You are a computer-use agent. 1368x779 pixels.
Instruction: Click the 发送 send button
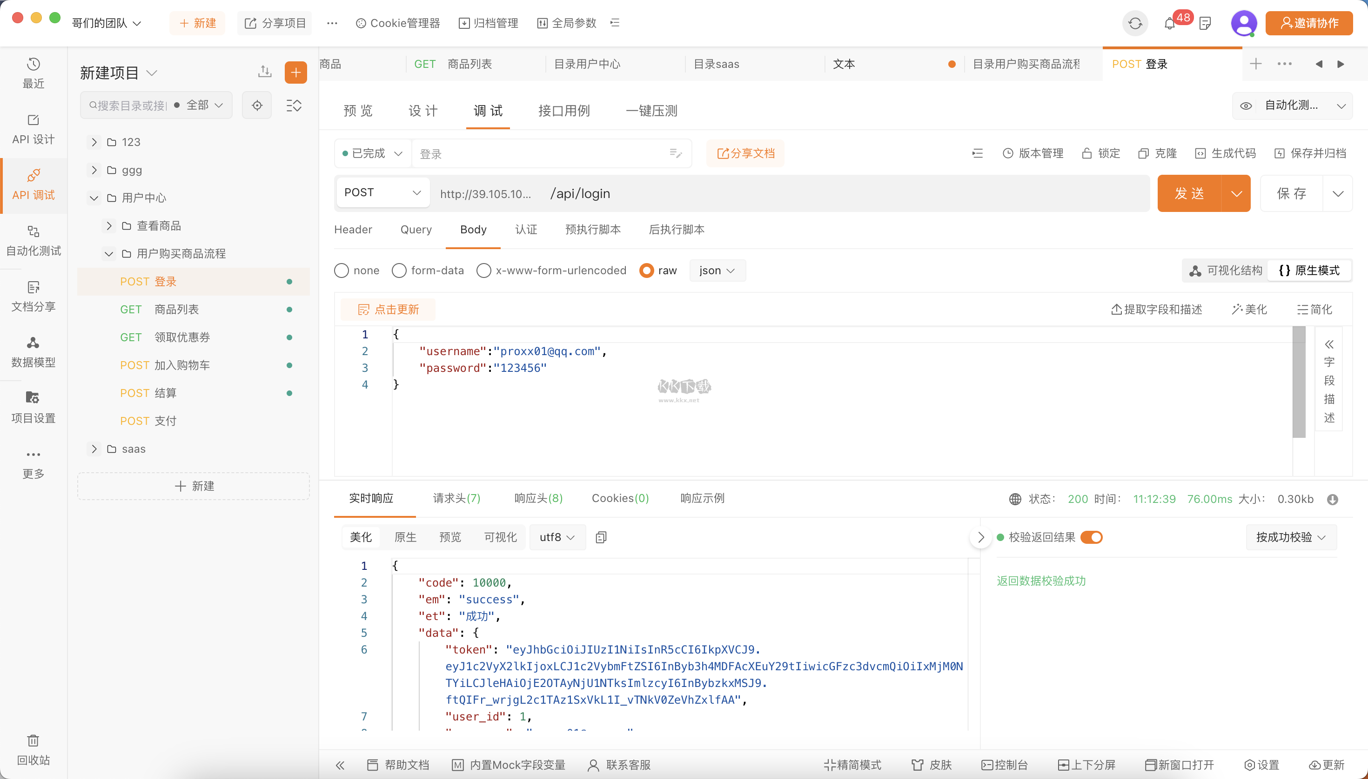(x=1189, y=193)
